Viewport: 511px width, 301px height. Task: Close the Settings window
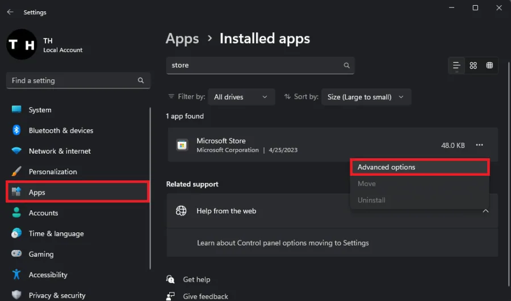click(499, 7)
